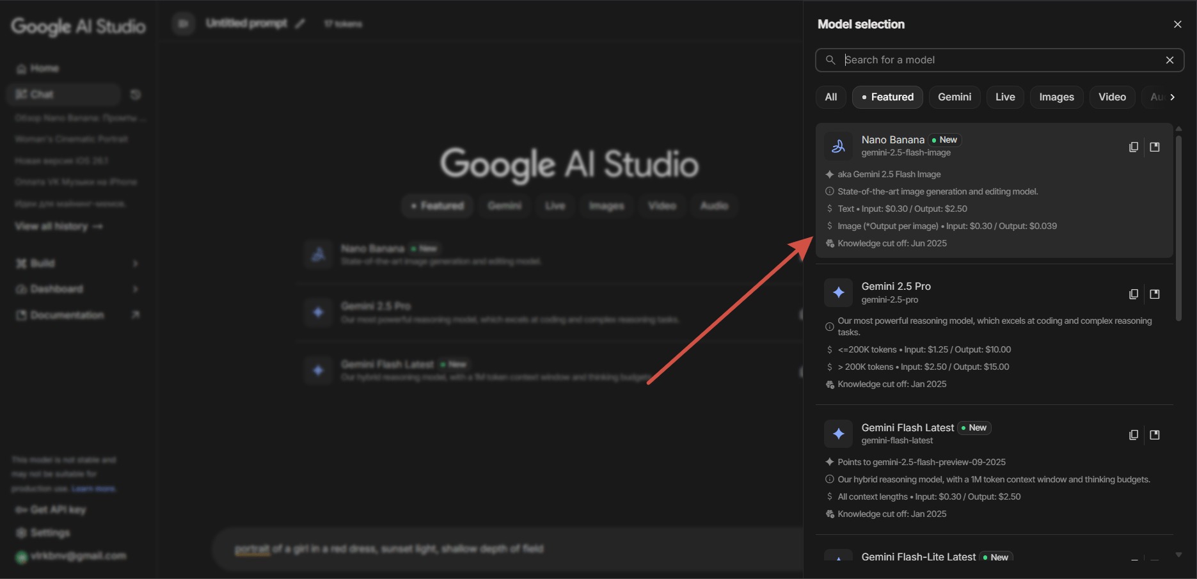Click the Nano Banana banana icon in Model selection
The height and width of the screenshot is (579, 1197).
(x=838, y=147)
